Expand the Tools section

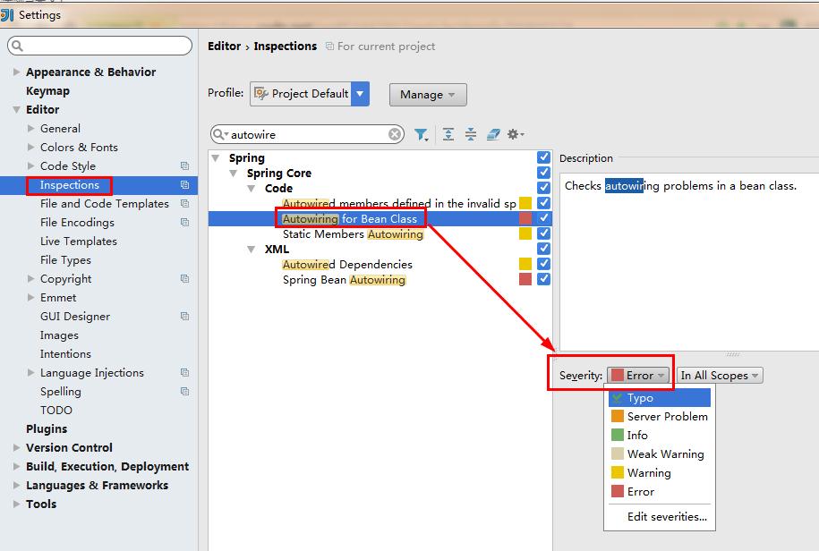click(x=16, y=504)
